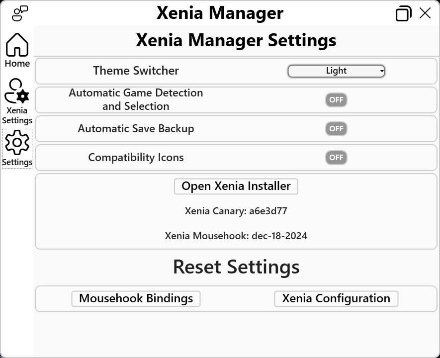
Task: Click the Xenia Mousehook version text
Action: coord(236,236)
